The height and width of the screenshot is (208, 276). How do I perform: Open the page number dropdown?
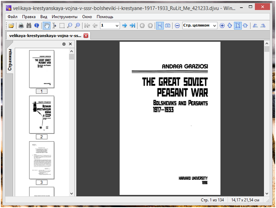pos(117,26)
